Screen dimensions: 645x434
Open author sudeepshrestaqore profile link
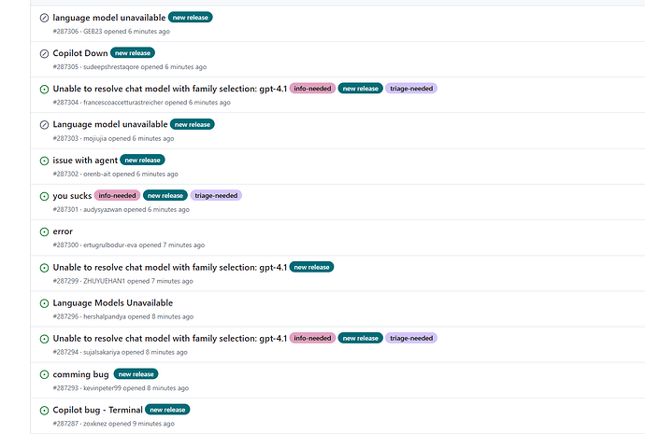pos(111,67)
